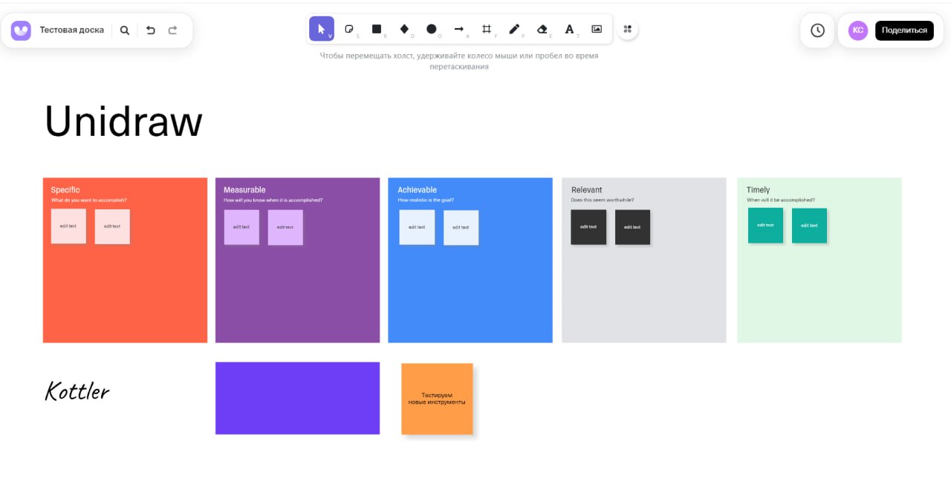Open the KC user avatar

click(x=858, y=30)
